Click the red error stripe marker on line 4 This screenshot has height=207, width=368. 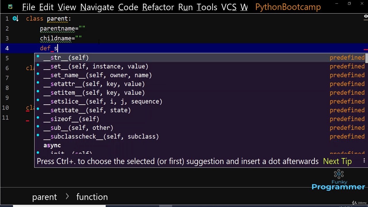click(365, 49)
